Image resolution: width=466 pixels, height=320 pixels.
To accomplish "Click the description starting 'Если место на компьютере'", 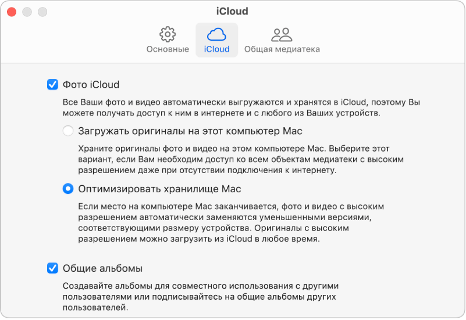I will click(x=231, y=222).
